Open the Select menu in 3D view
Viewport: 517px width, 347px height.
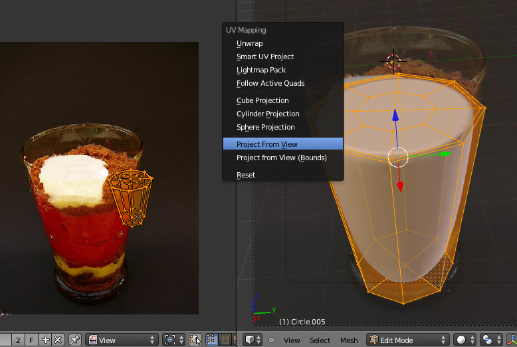click(320, 340)
